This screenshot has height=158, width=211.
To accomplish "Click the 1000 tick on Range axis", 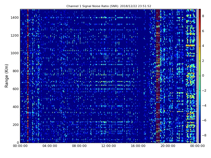I will [15, 53].
